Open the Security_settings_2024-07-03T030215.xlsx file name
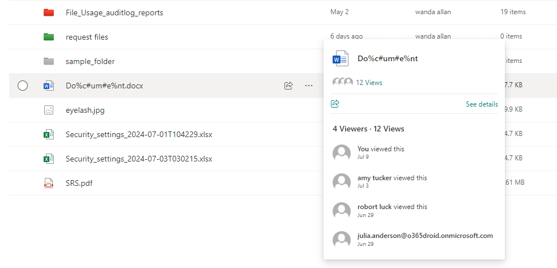557x268 pixels. [x=139, y=159]
